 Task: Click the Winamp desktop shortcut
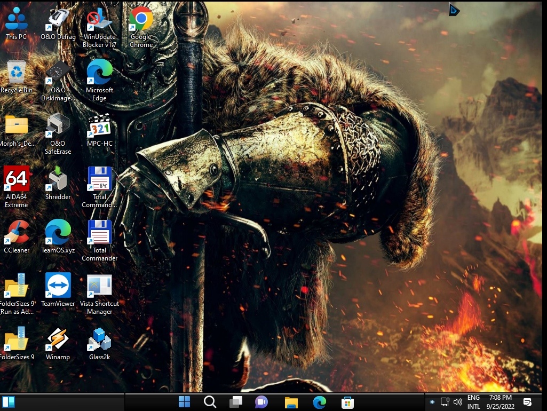[58, 339]
